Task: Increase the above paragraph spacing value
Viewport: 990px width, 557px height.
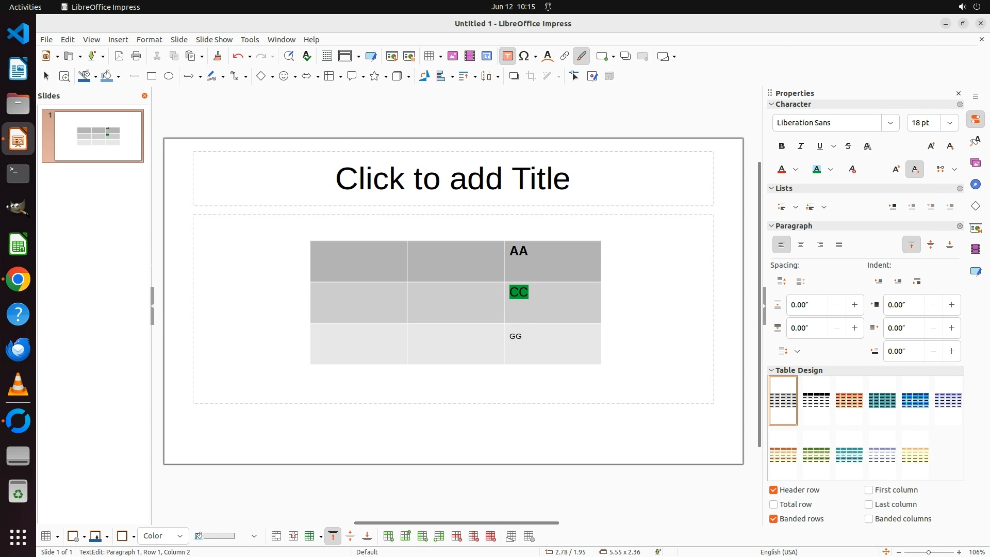Action: point(854,305)
